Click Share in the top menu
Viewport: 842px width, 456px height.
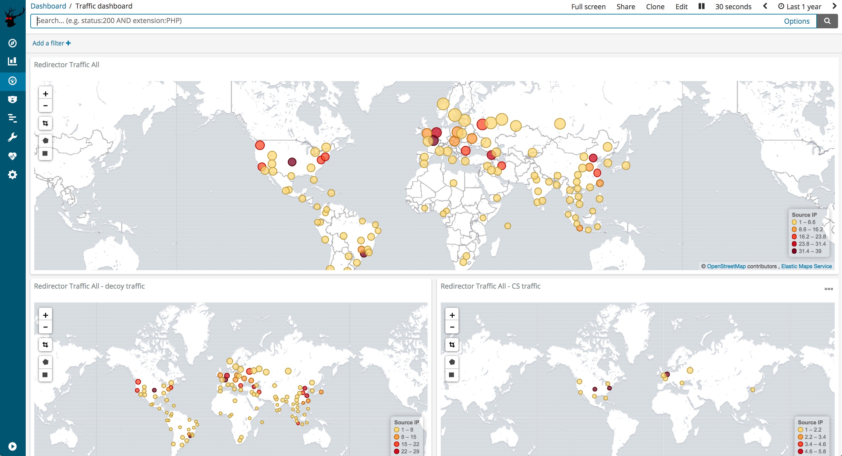(x=626, y=7)
